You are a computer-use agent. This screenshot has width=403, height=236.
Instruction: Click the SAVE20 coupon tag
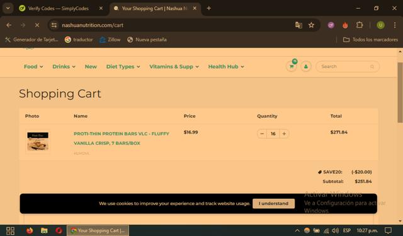tap(330, 172)
